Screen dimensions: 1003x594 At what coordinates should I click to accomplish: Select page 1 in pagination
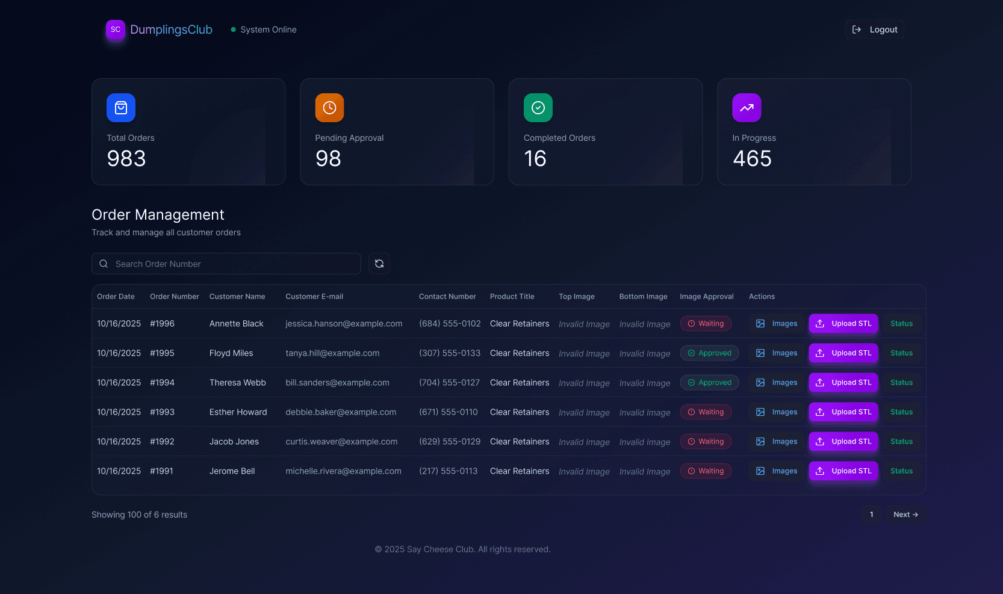871,515
